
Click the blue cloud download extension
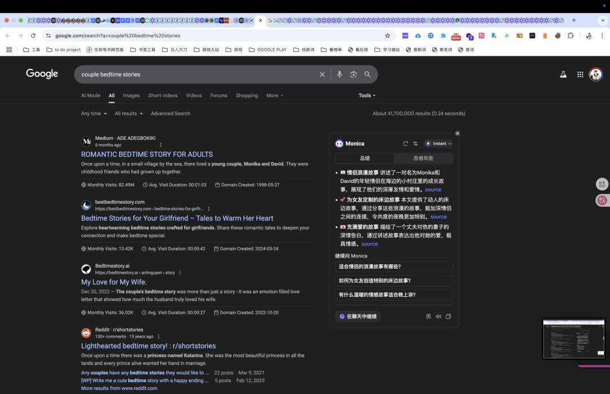[418, 36]
